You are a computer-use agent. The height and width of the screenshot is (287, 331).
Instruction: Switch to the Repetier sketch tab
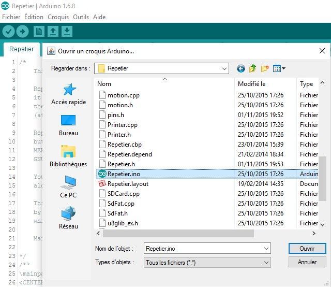(21, 49)
